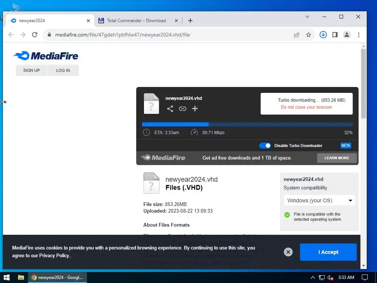Screen dimensions: 377x283
Task: Dismiss cookie banner with round X icon
Action: [x=288, y=252]
